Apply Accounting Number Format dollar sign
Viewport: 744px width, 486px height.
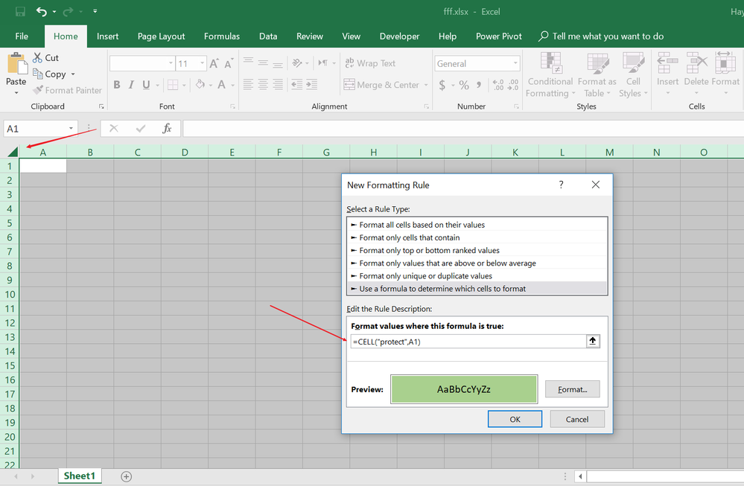(x=442, y=85)
